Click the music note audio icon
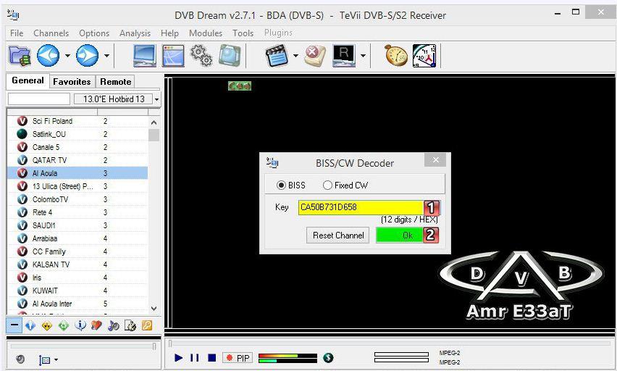This screenshot has width=617, height=371. tap(113, 325)
